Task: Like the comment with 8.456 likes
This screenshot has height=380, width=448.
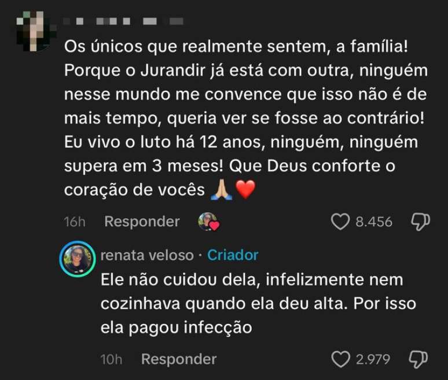Action: [x=340, y=221]
